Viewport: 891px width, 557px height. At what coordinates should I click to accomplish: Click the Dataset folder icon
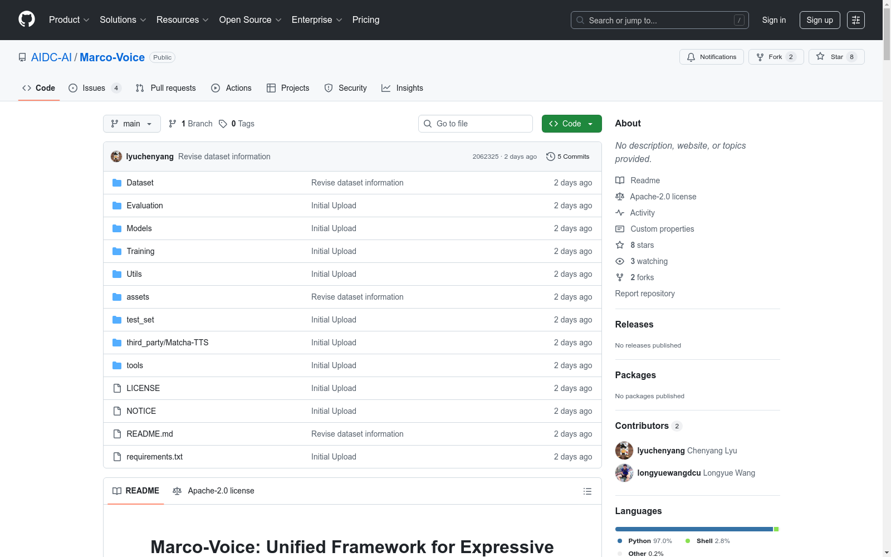117,183
